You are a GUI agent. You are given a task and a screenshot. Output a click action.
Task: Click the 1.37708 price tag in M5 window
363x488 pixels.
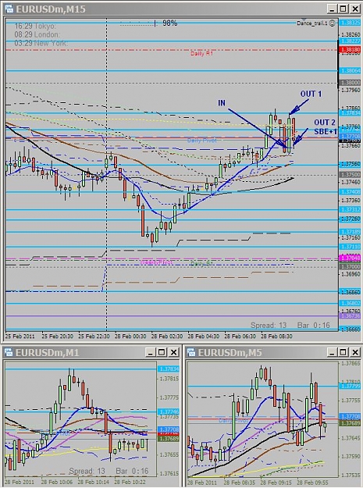tap(350, 416)
